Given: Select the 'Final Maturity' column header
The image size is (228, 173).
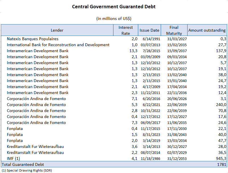Looking at the screenshot, I should (x=174, y=30).
